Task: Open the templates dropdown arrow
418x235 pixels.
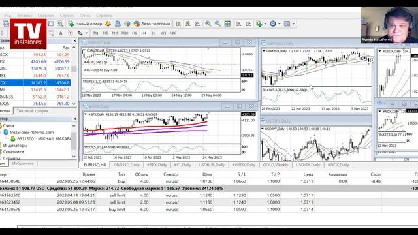Action: pyautogui.click(x=293, y=23)
